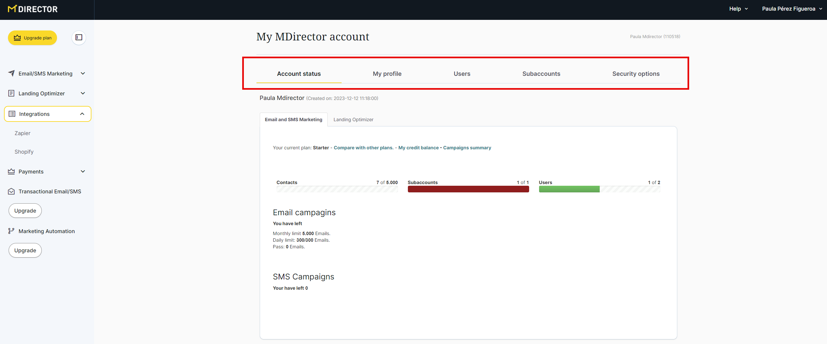
Task: Click the Landing Optimizer page icon
Action: pos(11,93)
